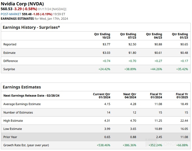Image resolution: width=192 pixels, height=151 pixels.
Task: Click the Earnings Estimates section header
Action: [x=22, y=87]
